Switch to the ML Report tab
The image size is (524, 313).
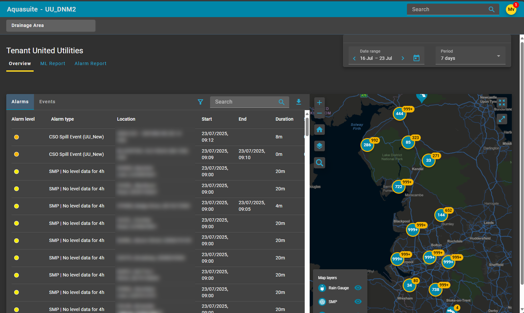click(x=53, y=63)
